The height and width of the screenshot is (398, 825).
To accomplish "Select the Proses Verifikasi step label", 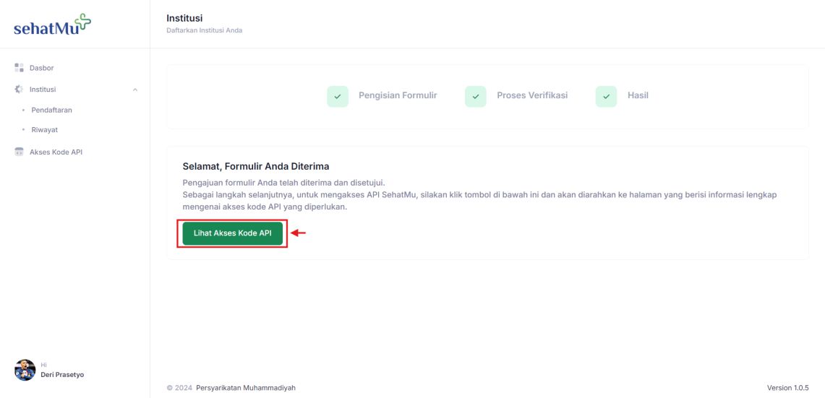I will [532, 95].
